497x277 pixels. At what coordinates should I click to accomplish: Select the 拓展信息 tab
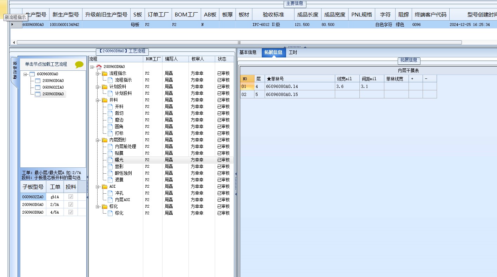(x=273, y=53)
